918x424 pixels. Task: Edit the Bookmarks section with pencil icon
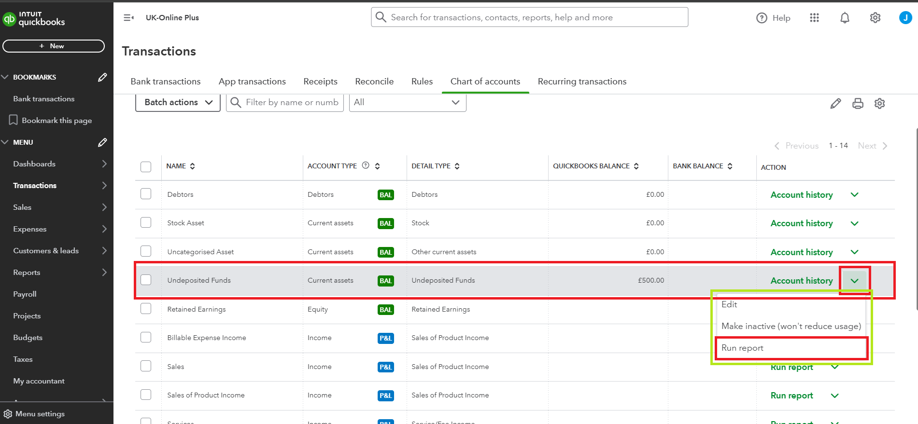[102, 77]
